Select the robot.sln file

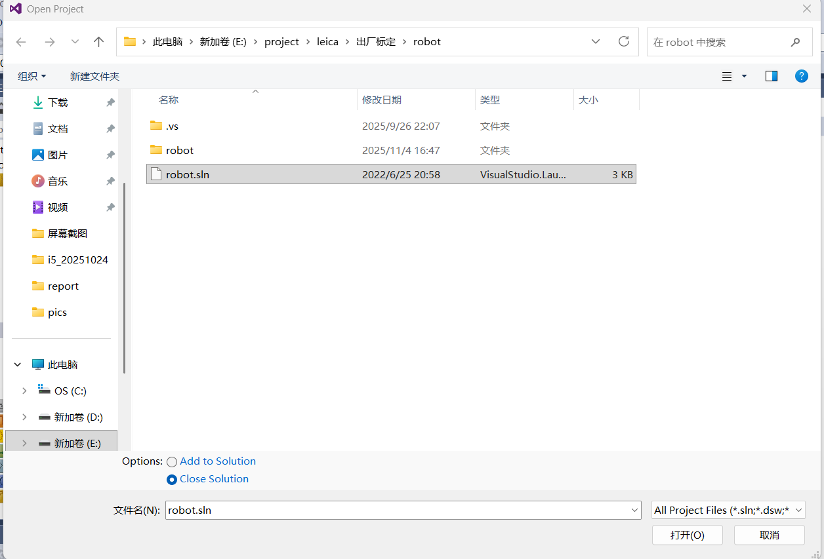188,174
